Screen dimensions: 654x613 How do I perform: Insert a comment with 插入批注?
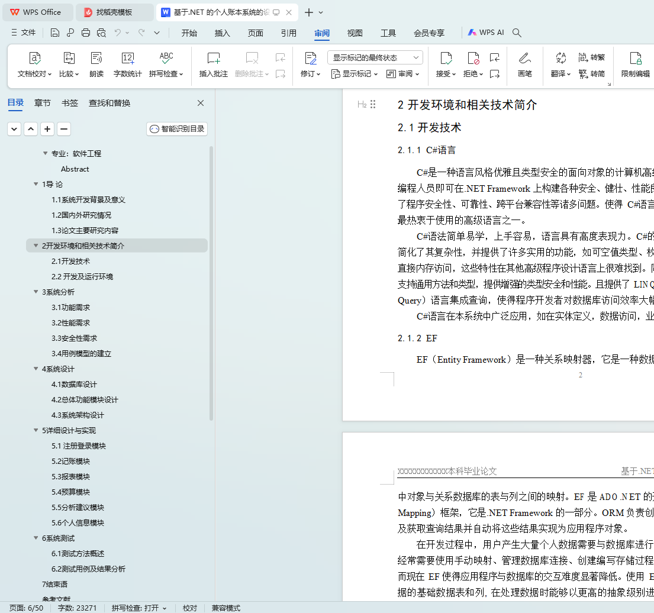coord(214,64)
